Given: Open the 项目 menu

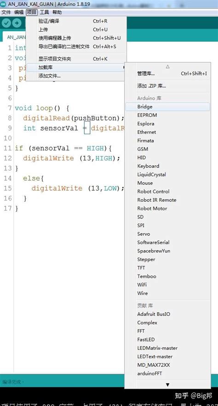Looking at the screenshot, I should [x=32, y=12].
